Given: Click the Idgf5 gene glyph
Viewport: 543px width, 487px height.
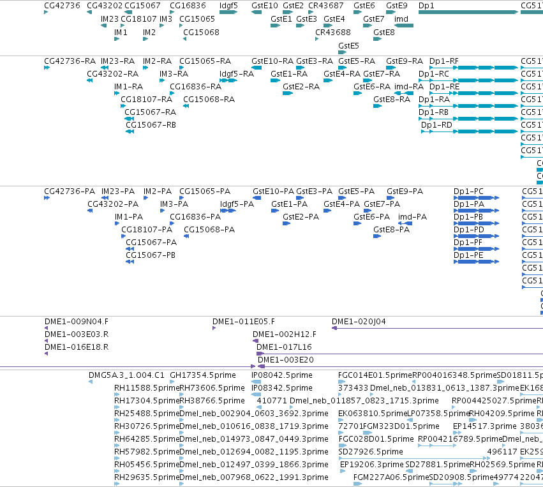Looking at the screenshot, I should pyautogui.click(x=228, y=12).
